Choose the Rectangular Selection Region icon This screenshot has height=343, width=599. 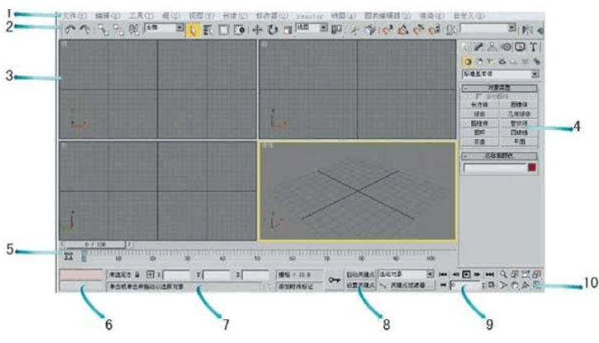pyautogui.click(x=223, y=30)
